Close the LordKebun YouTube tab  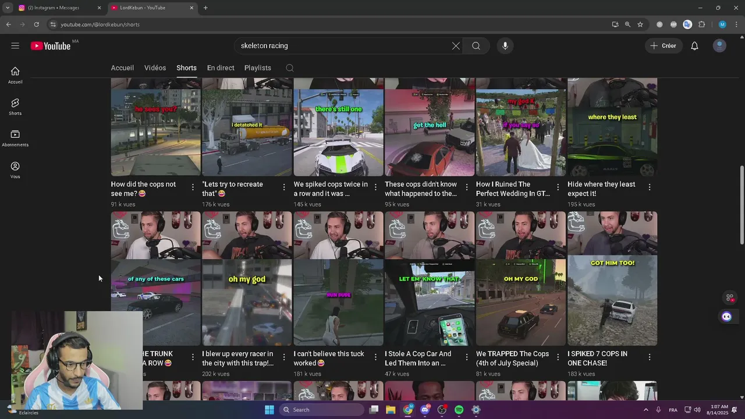pyautogui.click(x=191, y=8)
